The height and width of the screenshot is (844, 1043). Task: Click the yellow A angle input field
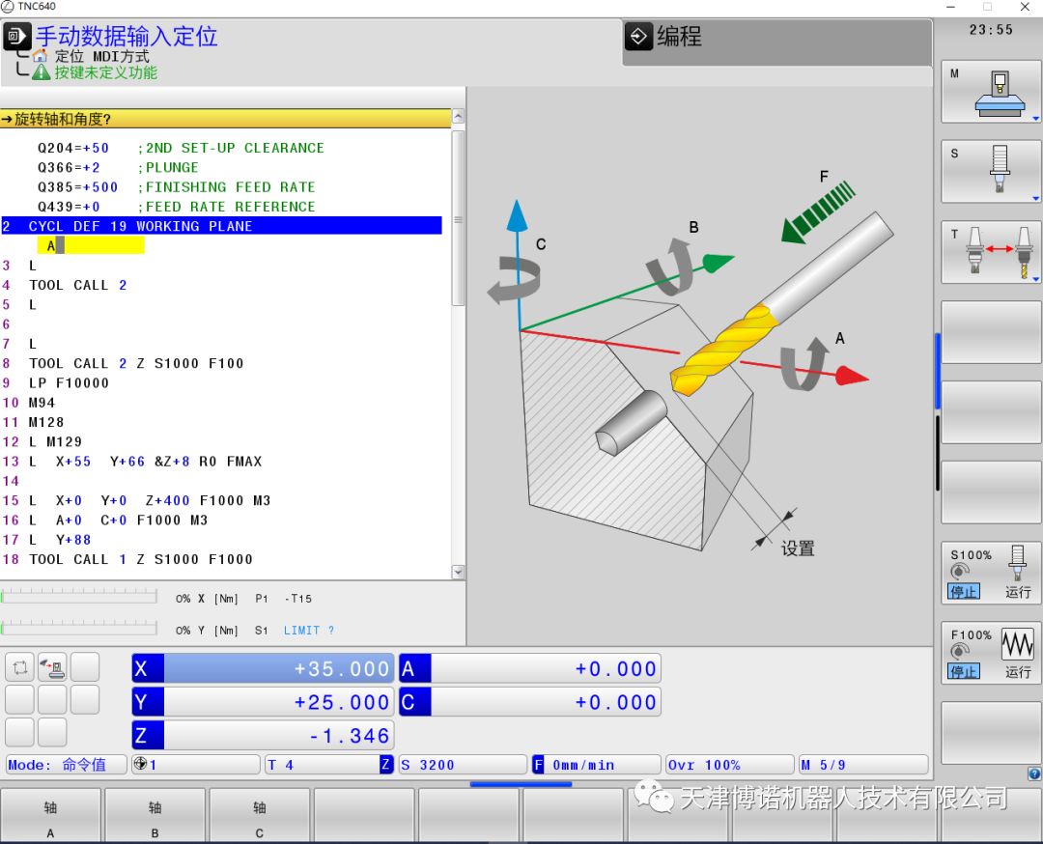(92, 246)
